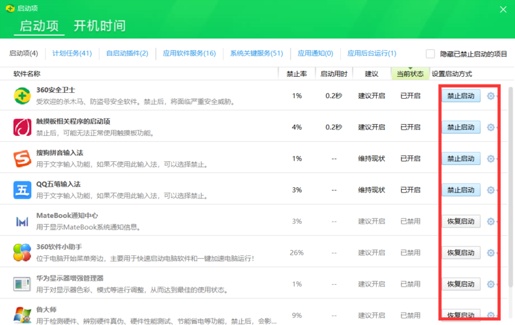
Task: Disable startup for QQ五笔输入法
Action: (461, 190)
